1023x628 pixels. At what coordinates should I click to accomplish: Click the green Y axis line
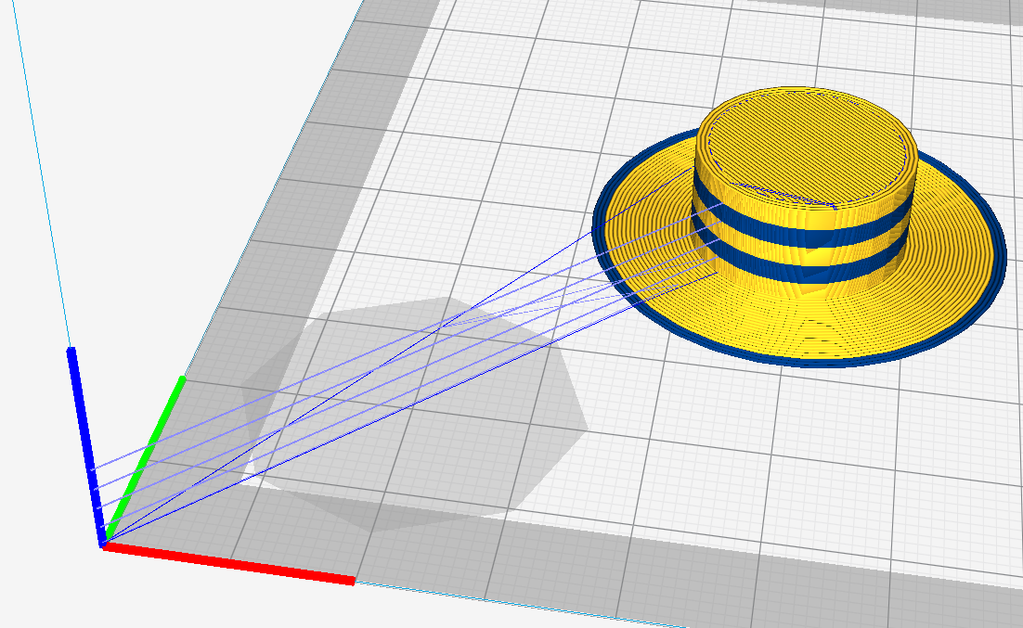pyautogui.click(x=145, y=458)
